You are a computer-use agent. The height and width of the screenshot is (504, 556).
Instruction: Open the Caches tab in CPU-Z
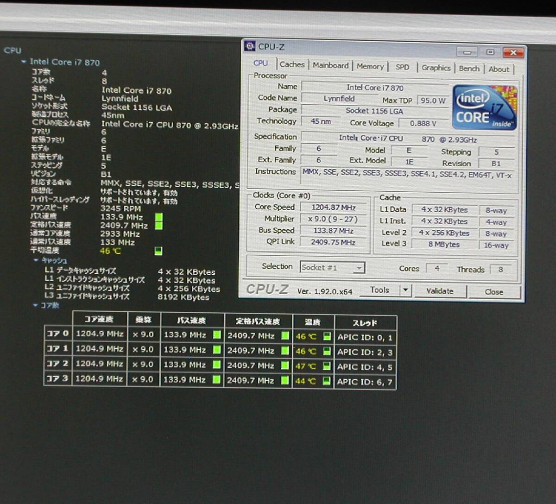click(292, 65)
